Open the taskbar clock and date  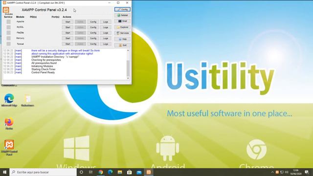[295, 172]
